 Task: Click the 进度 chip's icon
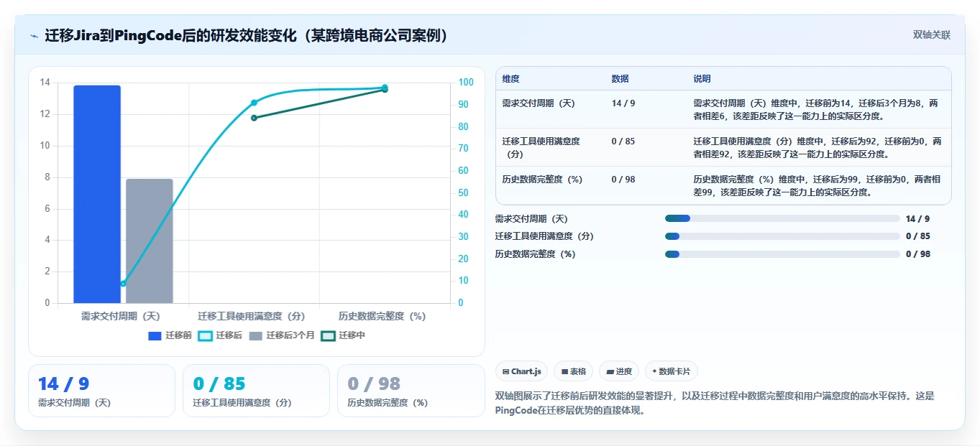coord(610,371)
